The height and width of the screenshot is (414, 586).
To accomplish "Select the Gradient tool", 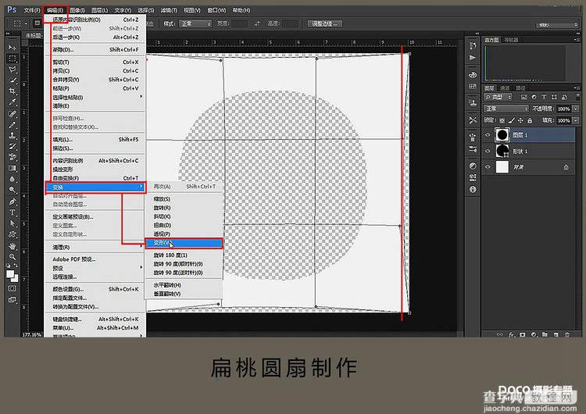I will click(x=13, y=168).
